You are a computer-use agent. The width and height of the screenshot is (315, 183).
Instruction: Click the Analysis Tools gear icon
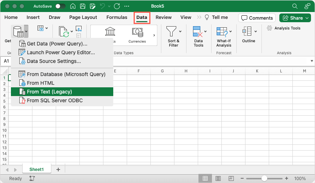pyautogui.click(x=269, y=28)
